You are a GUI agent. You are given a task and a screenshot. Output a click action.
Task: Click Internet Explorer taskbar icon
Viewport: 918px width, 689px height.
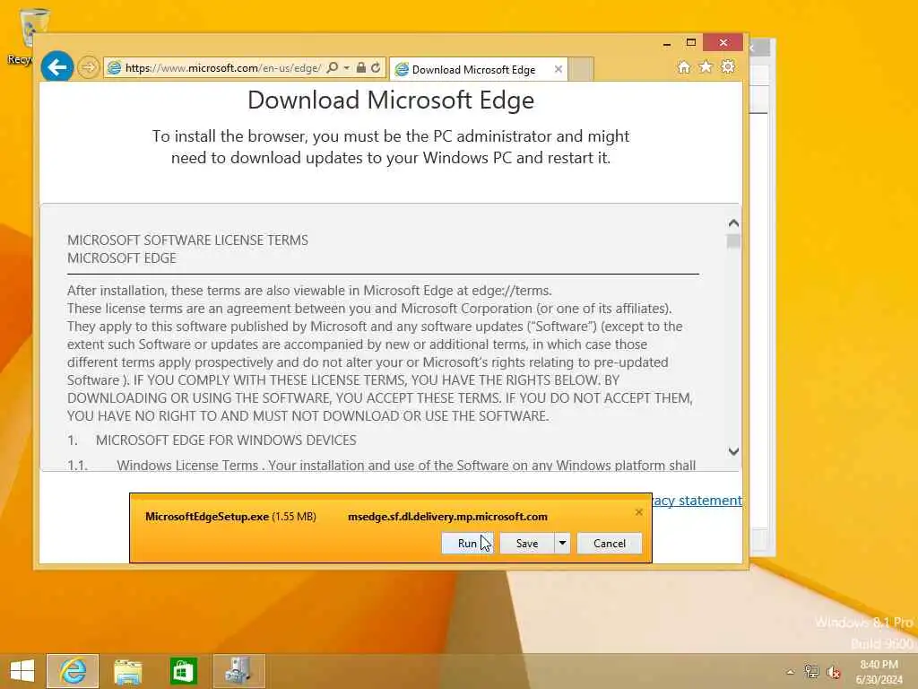click(x=73, y=671)
